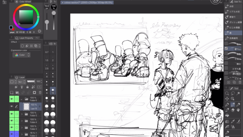Image resolution: width=243 pixels, height=137 pixels.
Task: Open the Expression color dropdown
Action: [x=21, y=55]
